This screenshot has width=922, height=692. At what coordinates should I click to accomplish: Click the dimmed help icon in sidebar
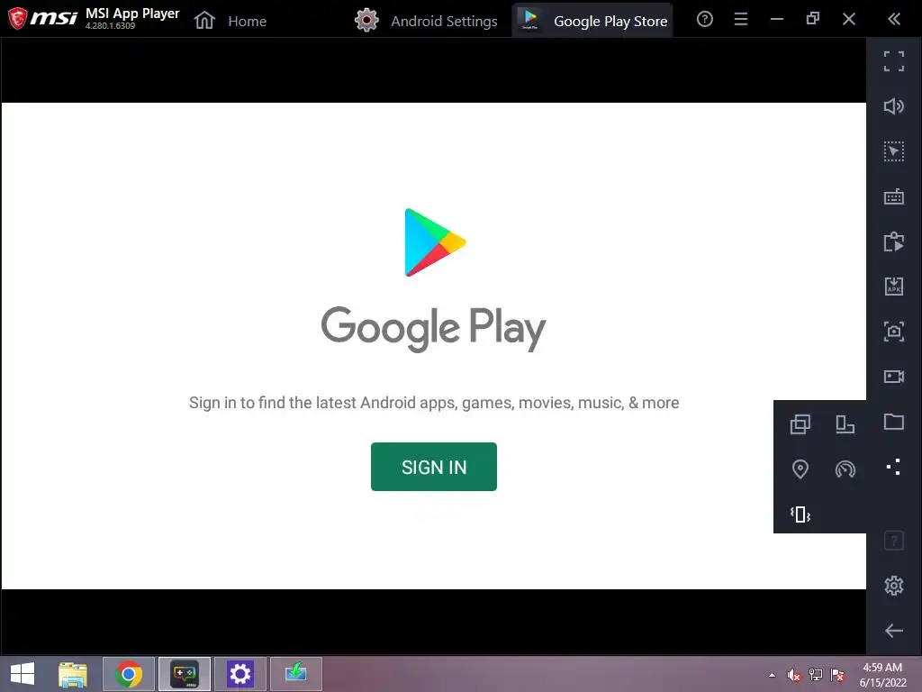[894, 541]
